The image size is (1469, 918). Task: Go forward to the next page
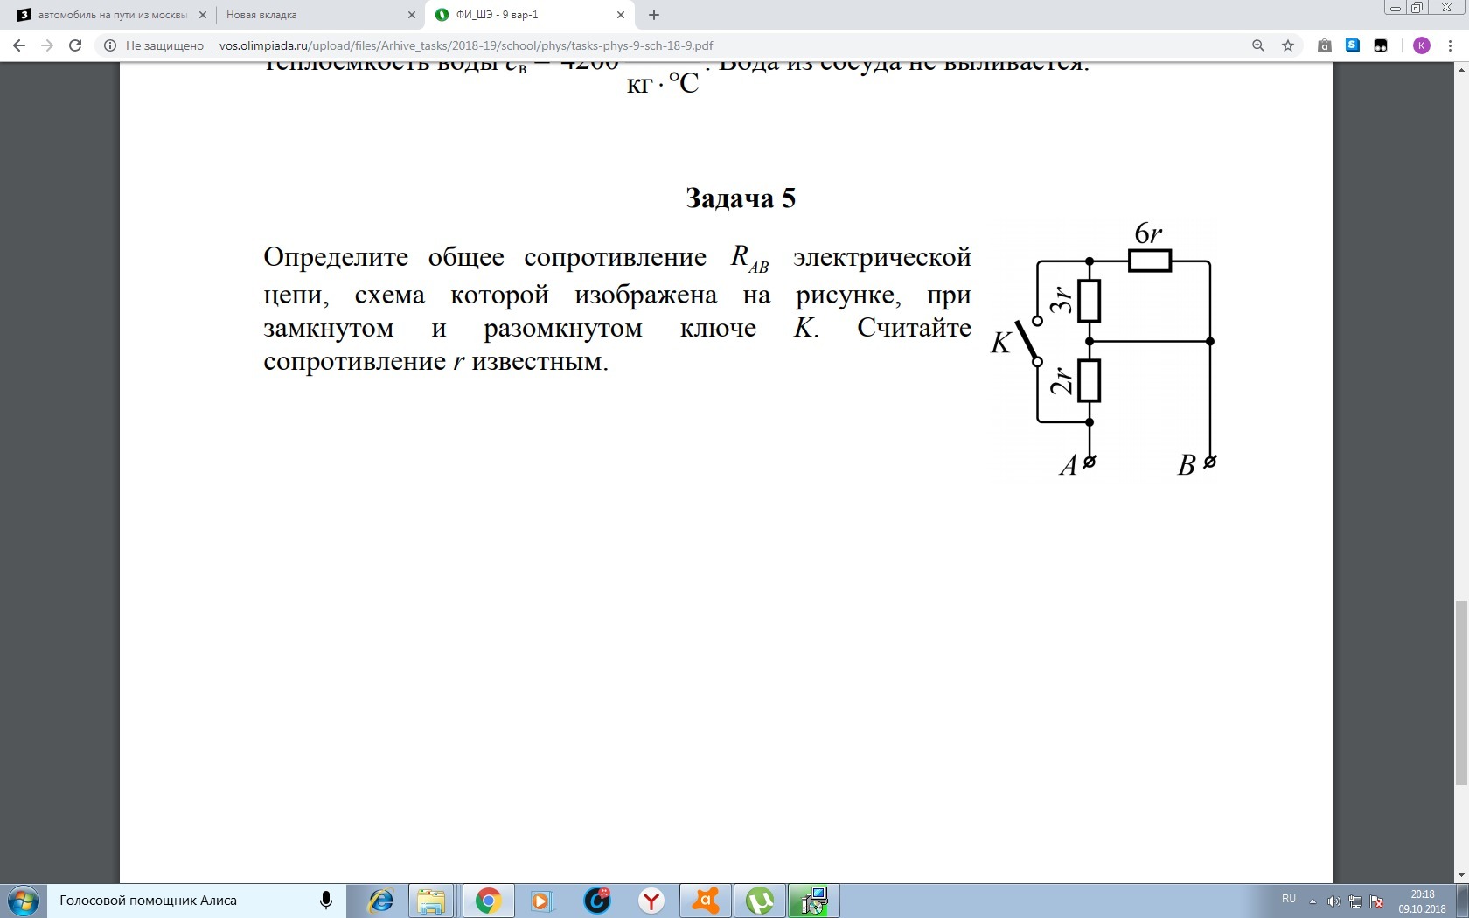(x=47, y=45)
